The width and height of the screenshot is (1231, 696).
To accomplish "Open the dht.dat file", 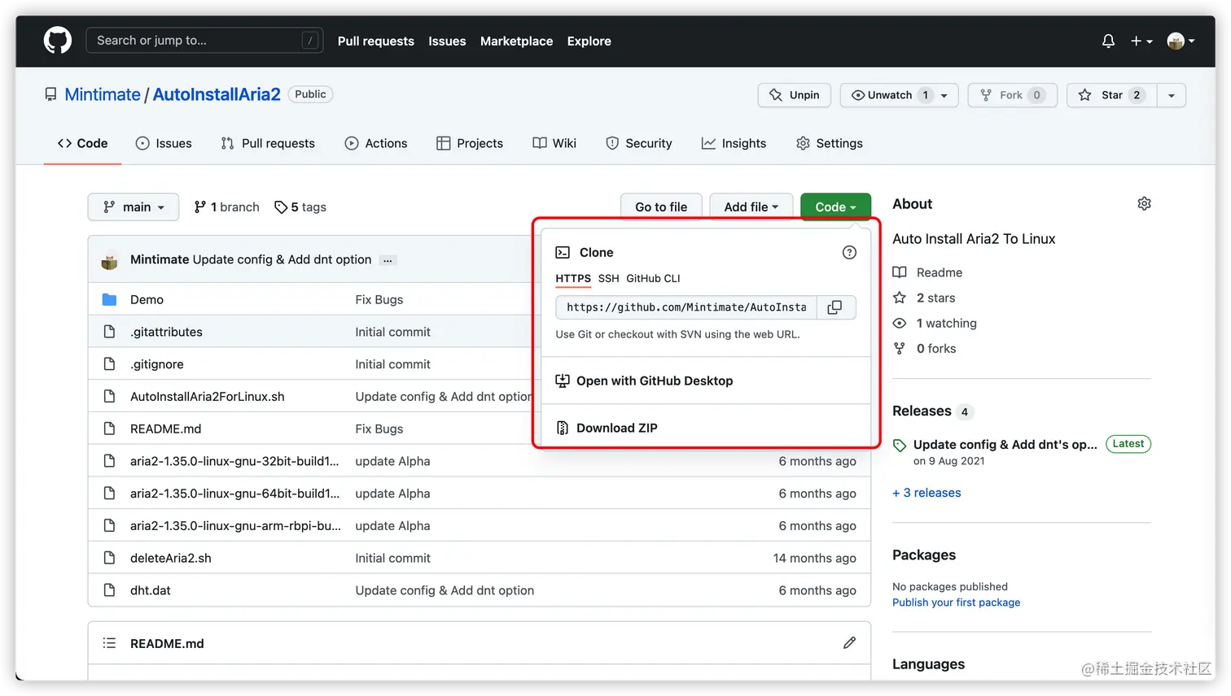I will tap(151, 590).
